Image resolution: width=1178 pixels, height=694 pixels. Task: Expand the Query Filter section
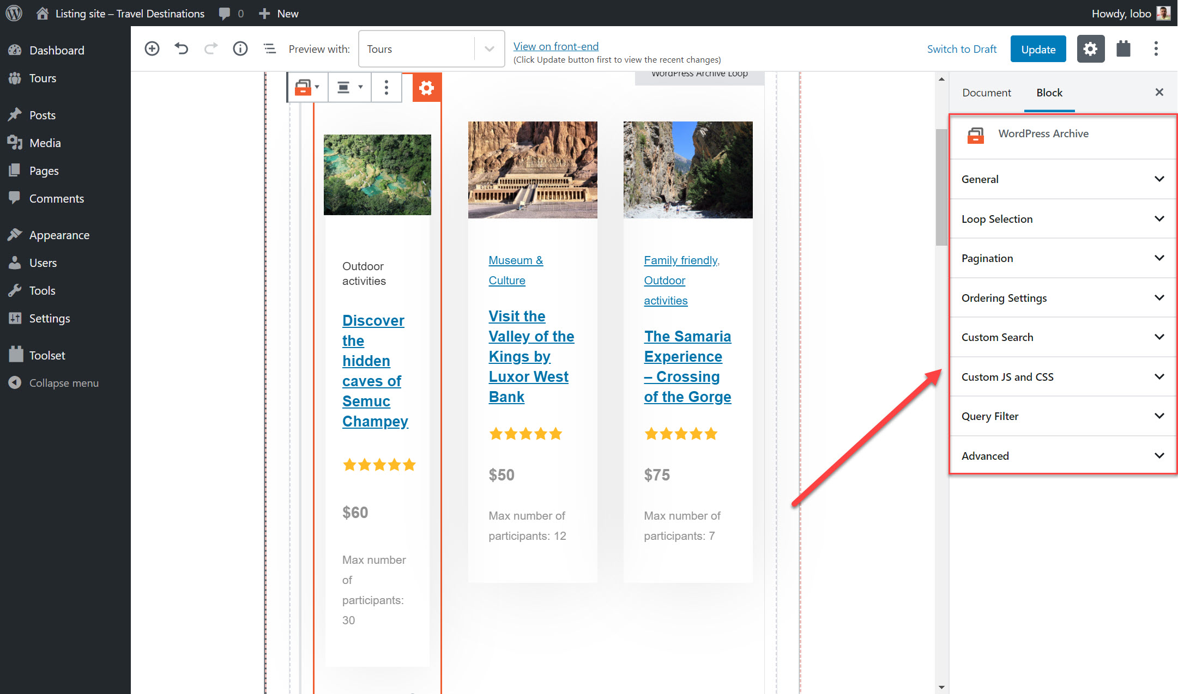[x=1062, y=416]
